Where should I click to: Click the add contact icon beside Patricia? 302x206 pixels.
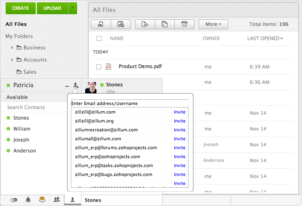76,86
